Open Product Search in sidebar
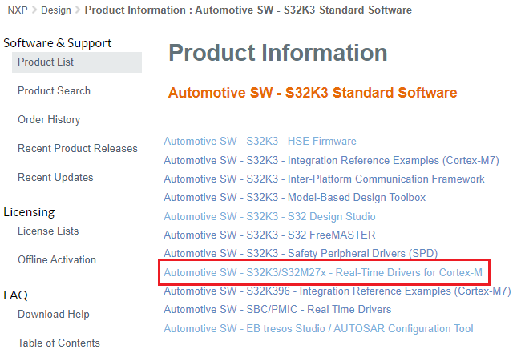Viewport: 521px width, 349px height. [x=54, y=91]
